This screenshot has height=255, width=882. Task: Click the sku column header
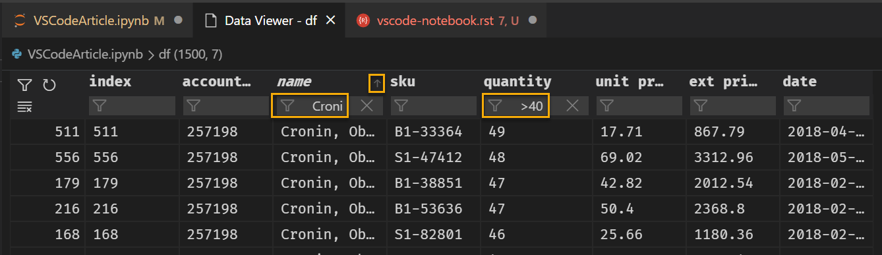pos(403,82)
